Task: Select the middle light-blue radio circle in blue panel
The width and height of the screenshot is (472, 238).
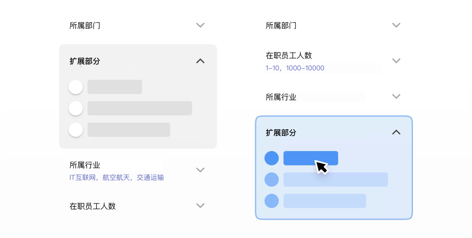Action: pos(272,179)
